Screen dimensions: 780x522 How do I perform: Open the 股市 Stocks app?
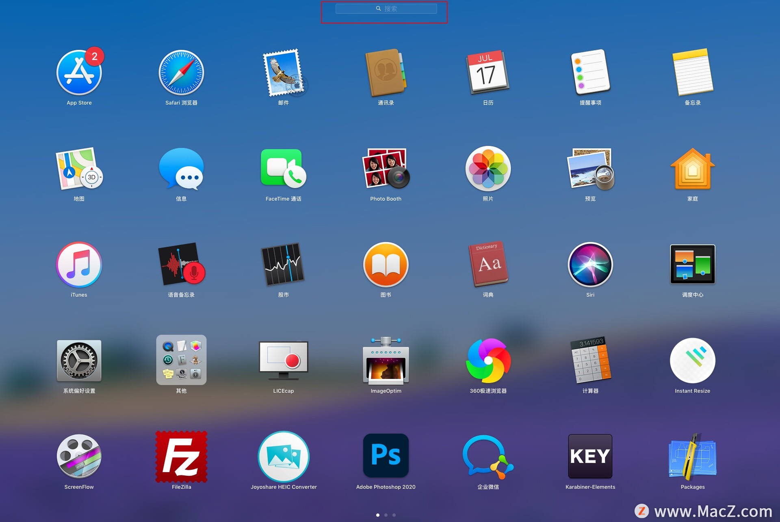(x=284, y=265)
